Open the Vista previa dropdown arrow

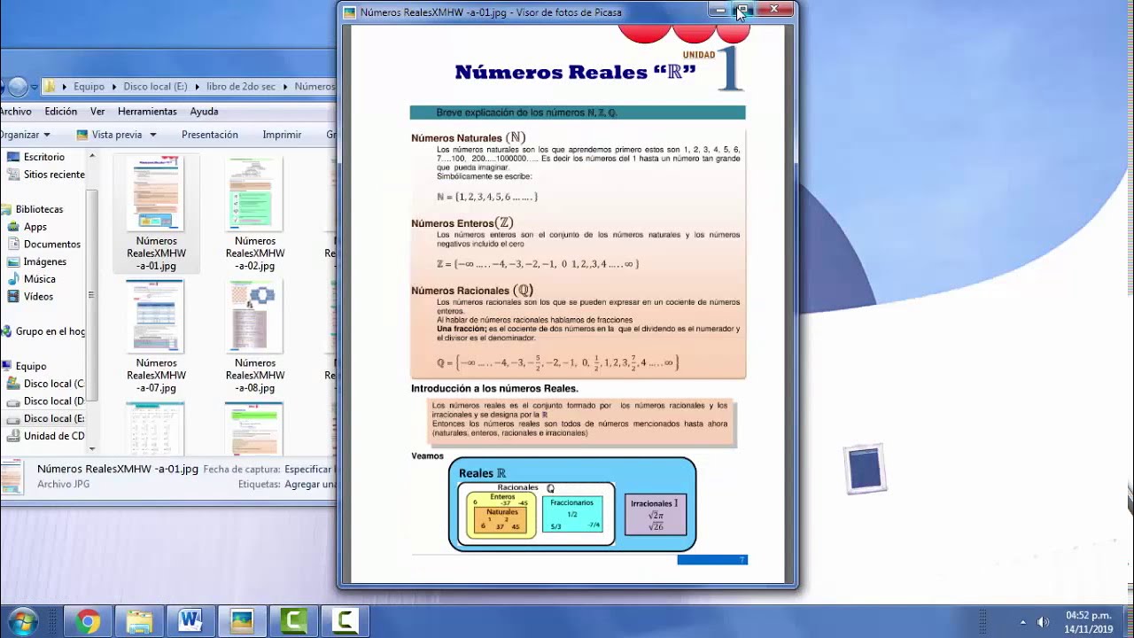click(153, 135)
